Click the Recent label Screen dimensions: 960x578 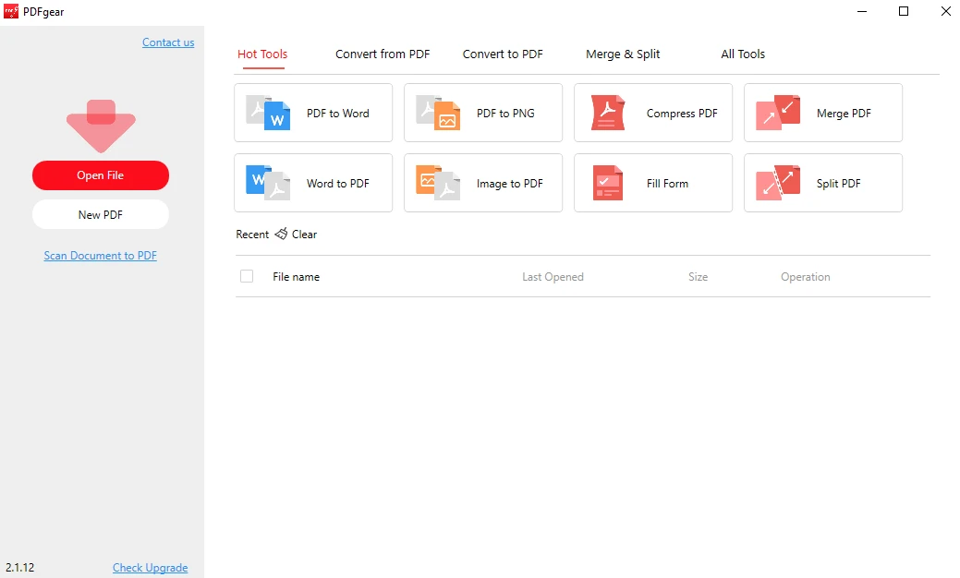252,235
